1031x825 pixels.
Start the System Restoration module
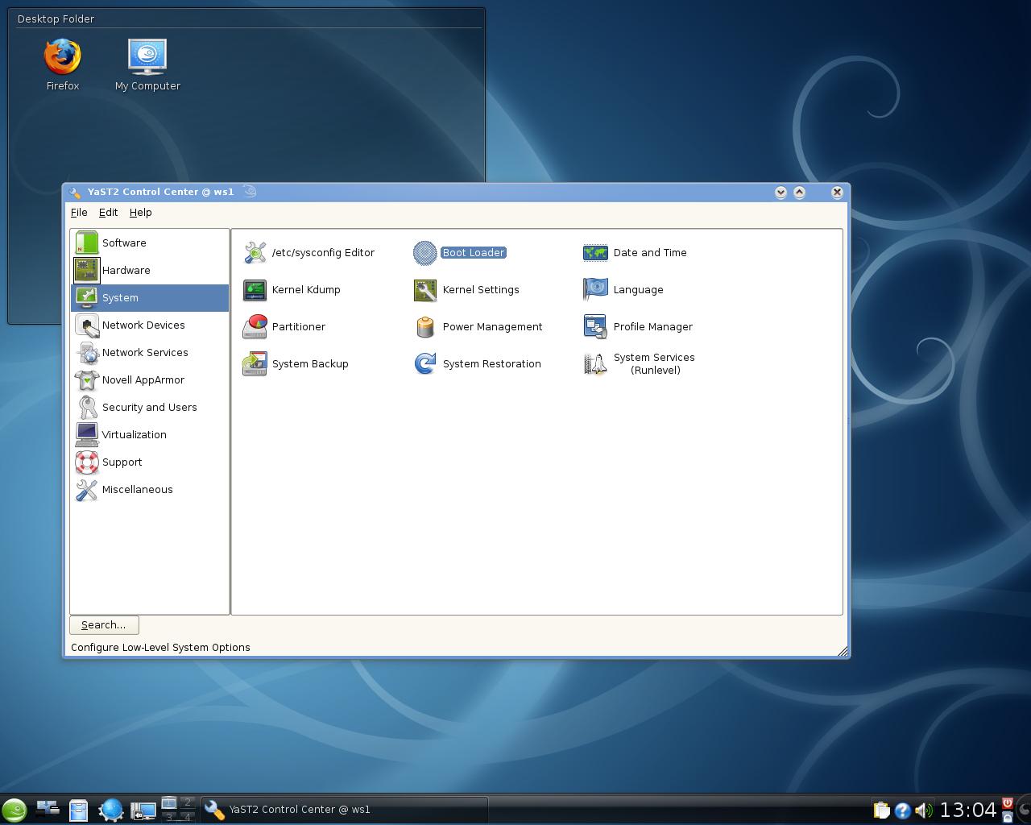point(478,363)
